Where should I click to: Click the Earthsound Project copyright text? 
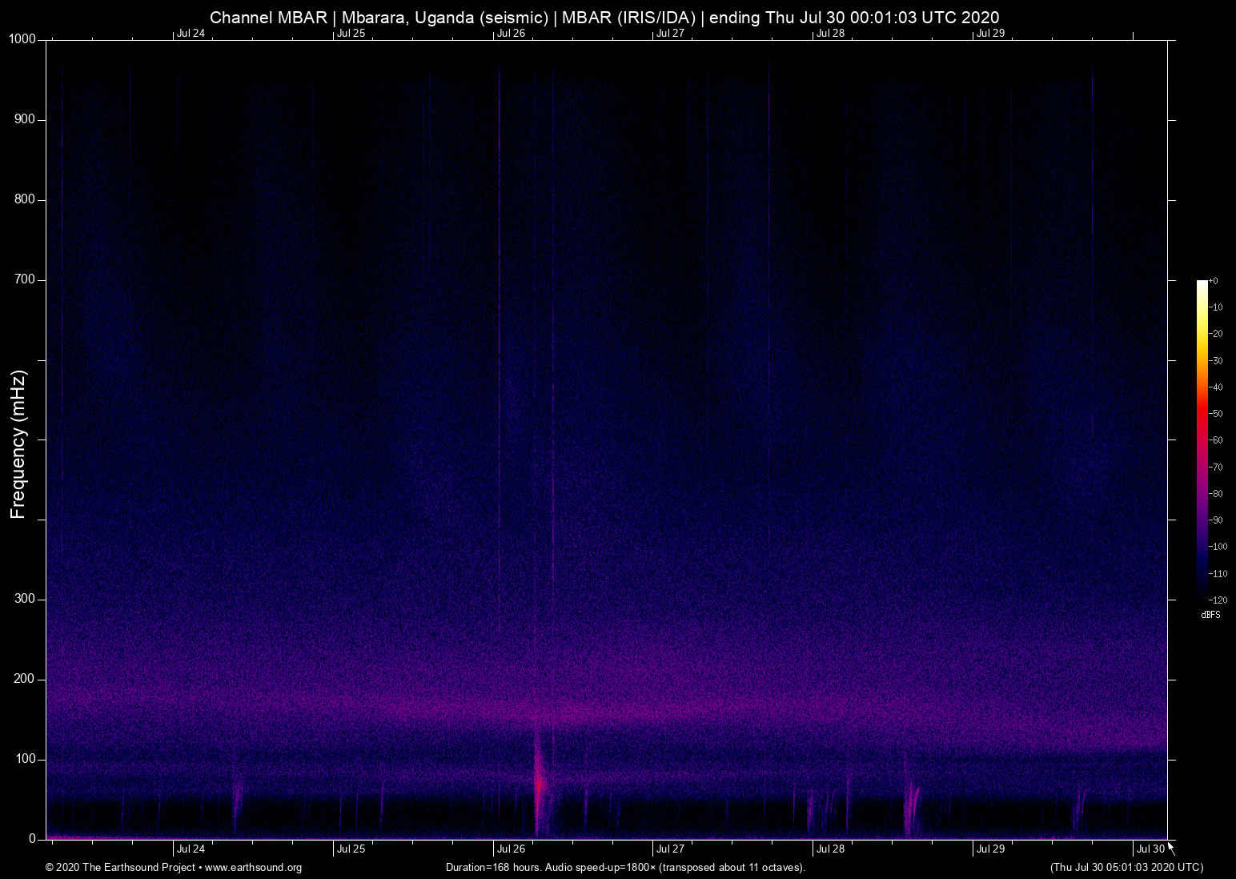click(x=120, y=868)
